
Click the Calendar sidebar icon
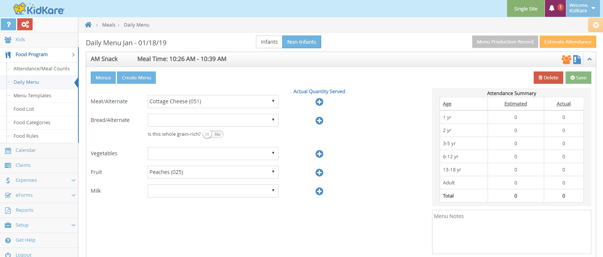point(8,150)
